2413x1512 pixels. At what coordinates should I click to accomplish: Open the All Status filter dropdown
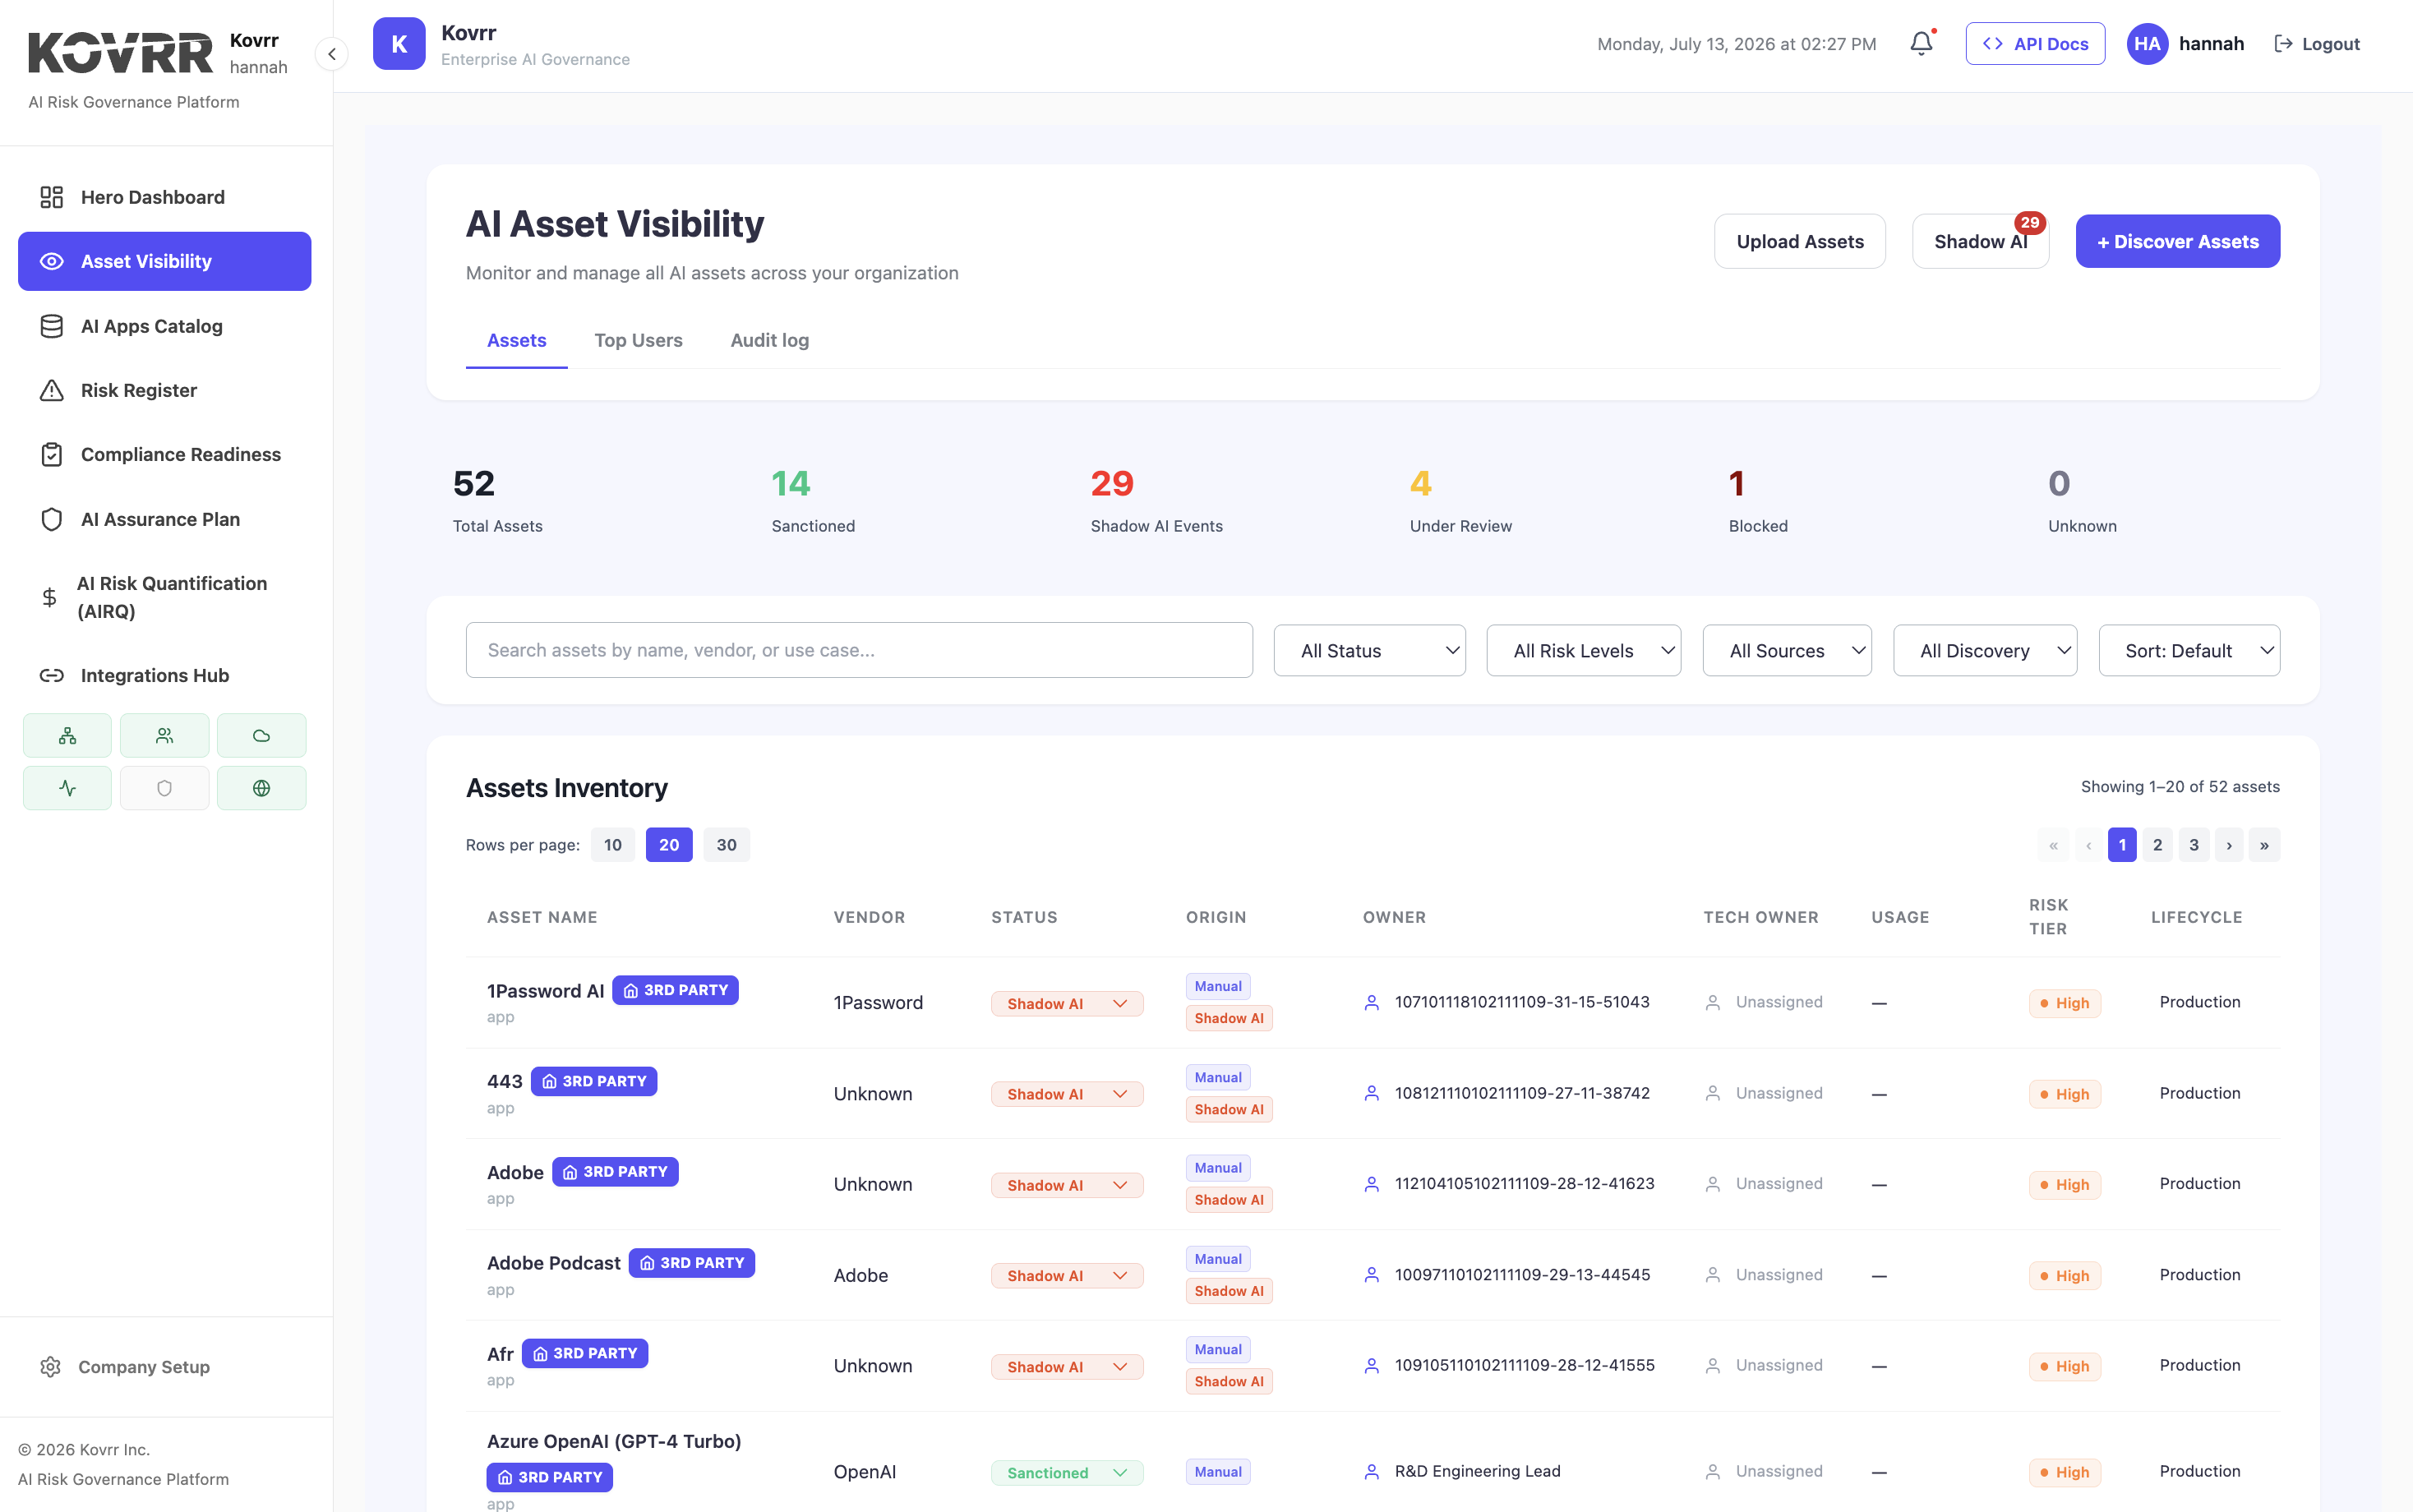coord(1369,651)
